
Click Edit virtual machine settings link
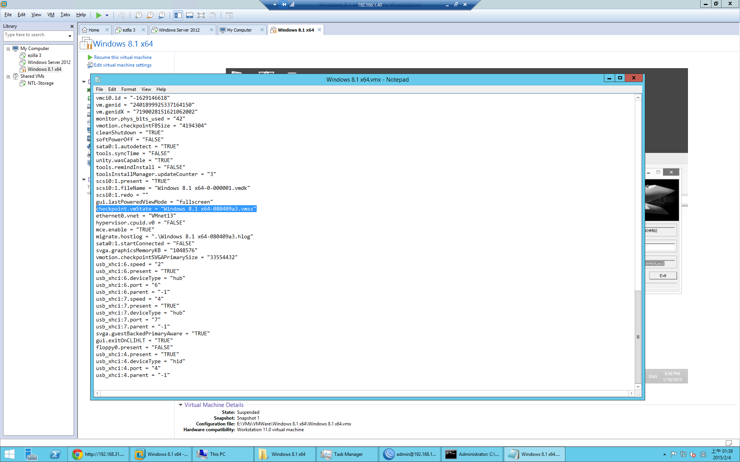(123, 65)
